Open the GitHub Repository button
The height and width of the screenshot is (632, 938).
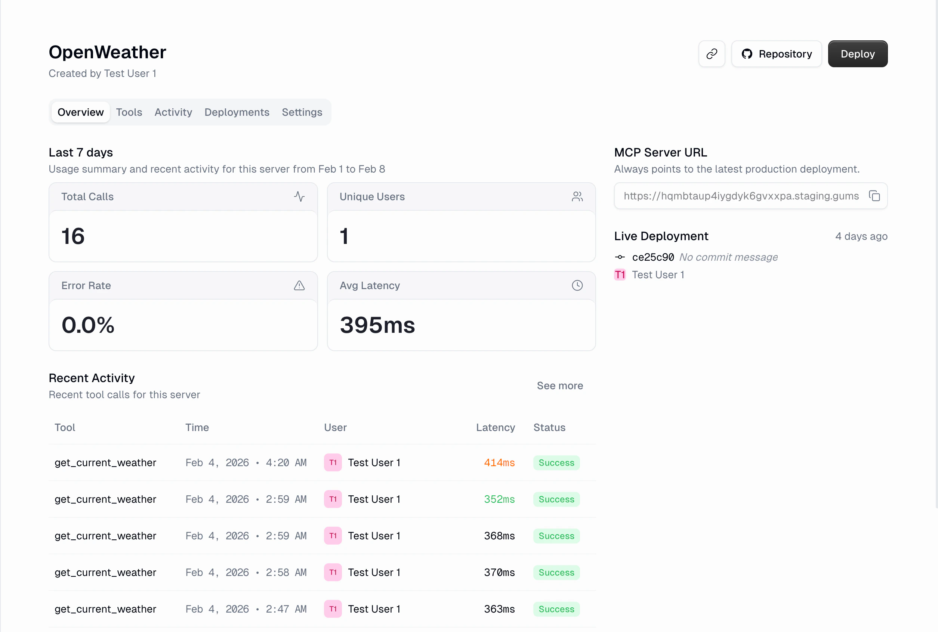(776, 54)
